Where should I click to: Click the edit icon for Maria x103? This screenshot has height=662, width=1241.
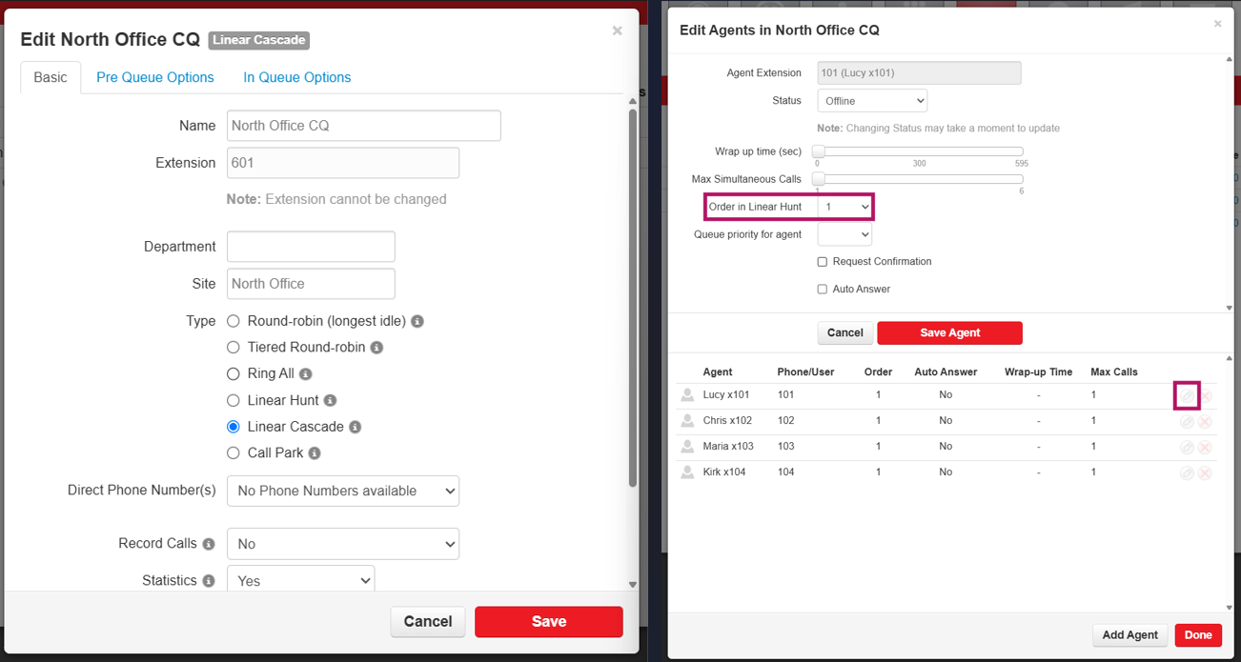tap(1187, 447)
